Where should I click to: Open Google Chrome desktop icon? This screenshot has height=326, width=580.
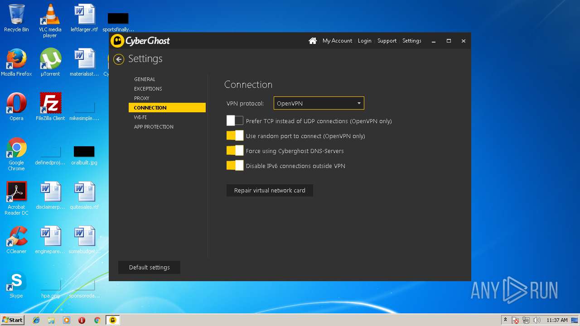pos(16,154)
